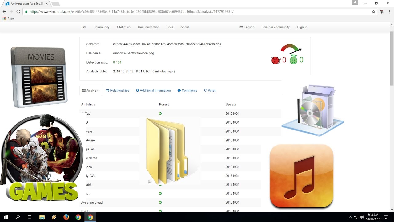Click the harmless vote angel face icon

tap(293, 60)
